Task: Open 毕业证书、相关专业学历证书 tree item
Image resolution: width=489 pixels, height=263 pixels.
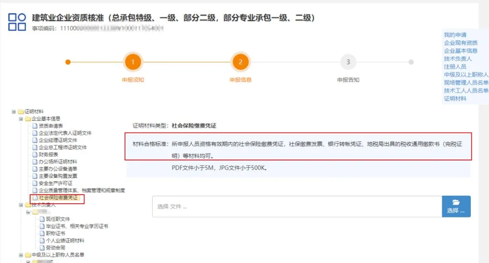Action: 77,226
